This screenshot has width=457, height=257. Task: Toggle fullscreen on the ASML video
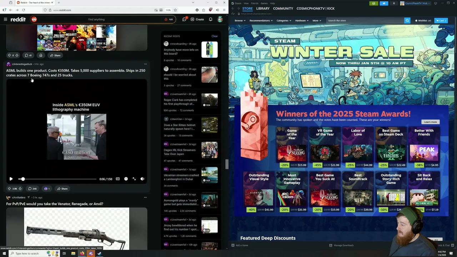tap(134, 179)
